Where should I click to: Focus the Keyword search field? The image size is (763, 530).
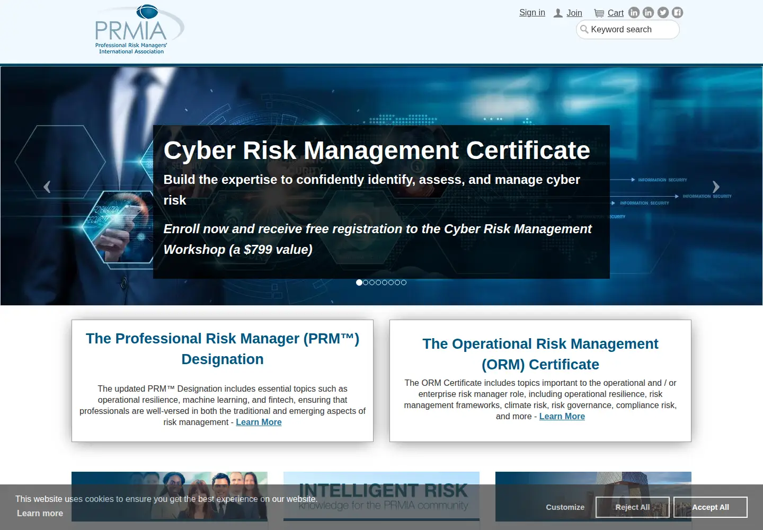click(628, 30)
